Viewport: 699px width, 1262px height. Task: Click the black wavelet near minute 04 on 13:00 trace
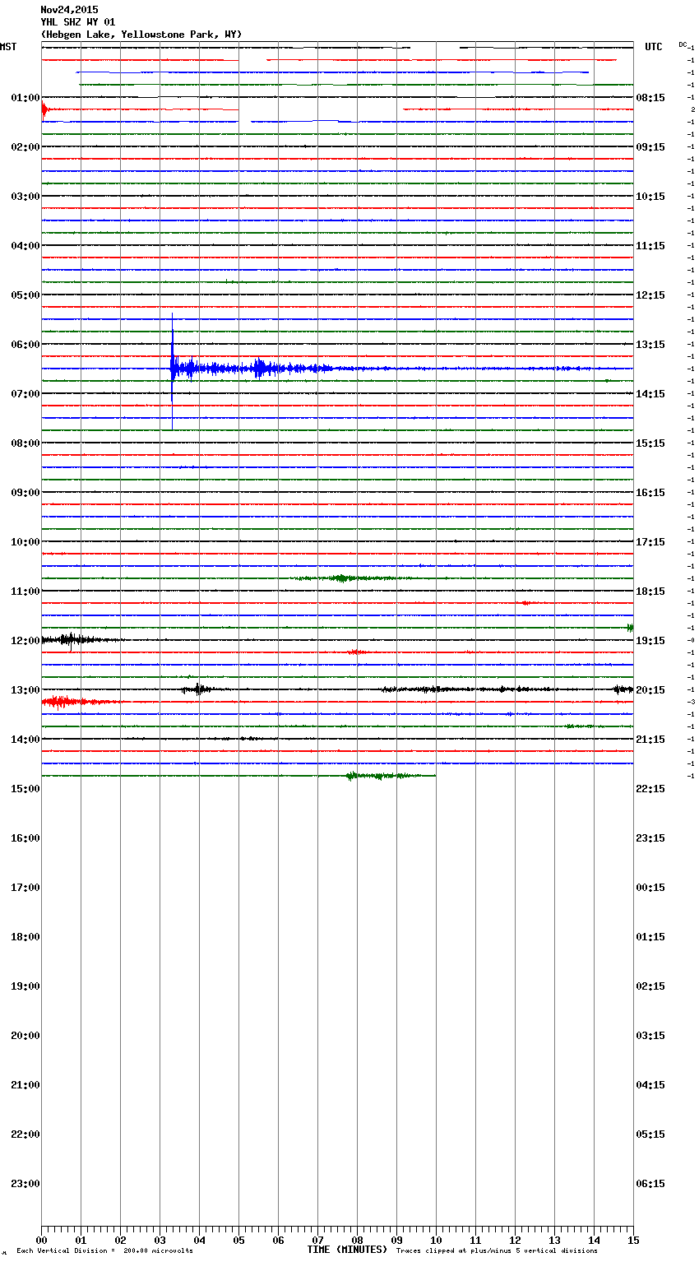[x=197, y=689]
